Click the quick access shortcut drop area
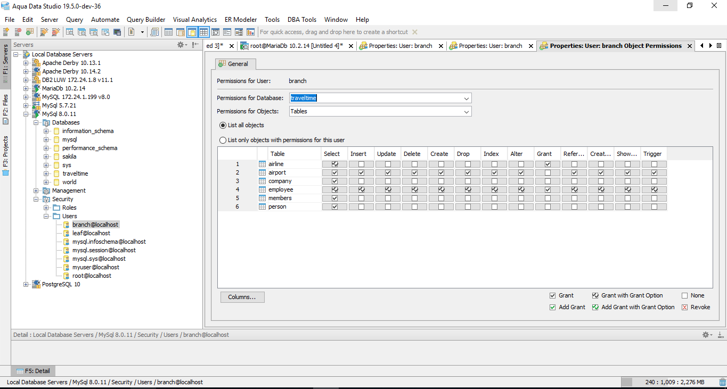 334,32
